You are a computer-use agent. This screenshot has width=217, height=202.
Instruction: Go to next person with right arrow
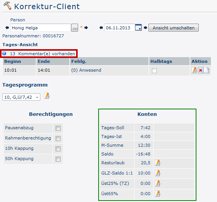click(x=86, y=28)
